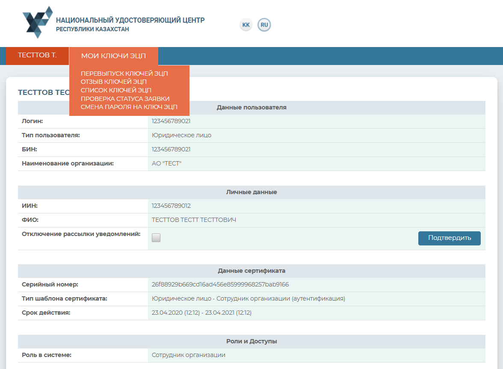Click the organization name АО "ТЕСТ"
503x369 pixels.
click(x=166, y=164)
